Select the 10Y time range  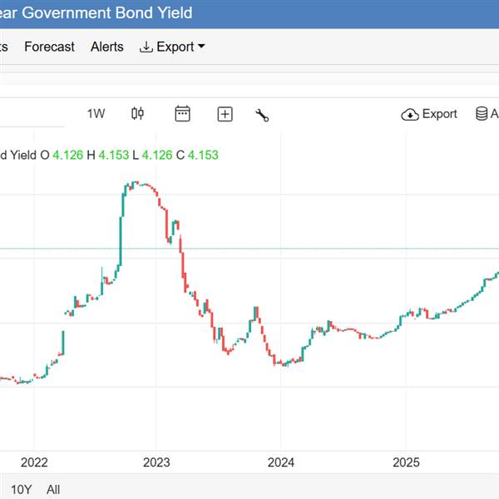pyautogui.click(x=22, y=490)
